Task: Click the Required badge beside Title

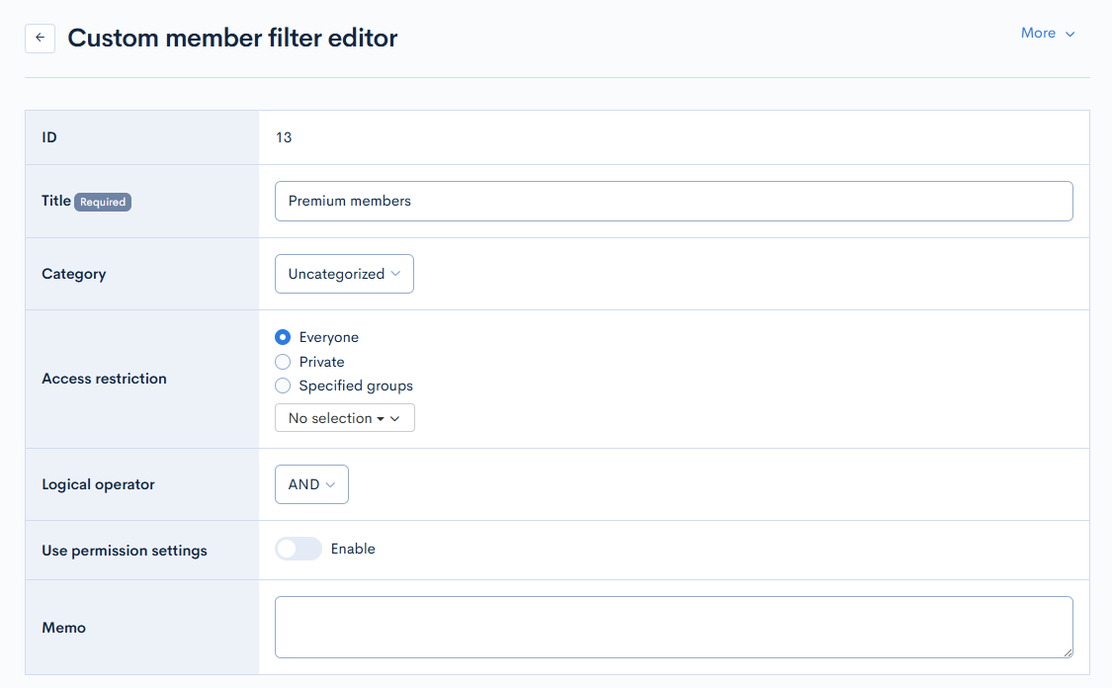Action: click(x=103, y=202)
